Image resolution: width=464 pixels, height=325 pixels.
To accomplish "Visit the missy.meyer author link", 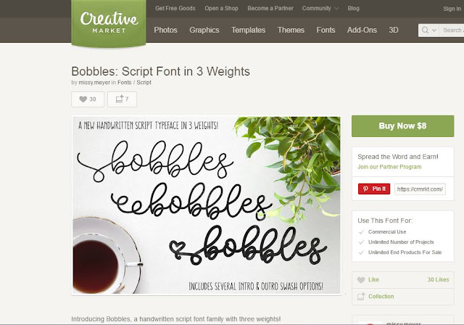I will tap(94, 83).
